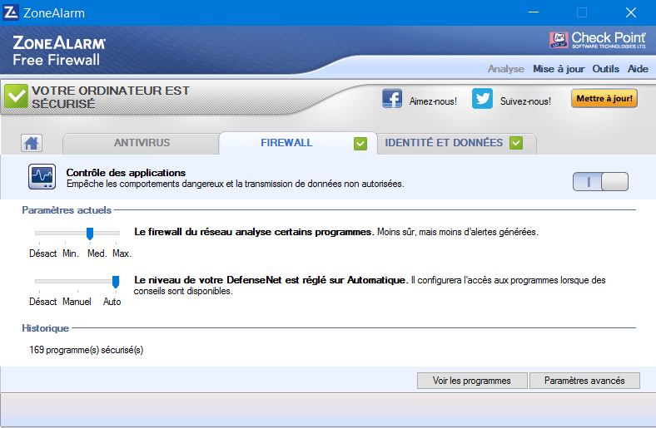Click the Facebook icon

click(x=392, y=99)
